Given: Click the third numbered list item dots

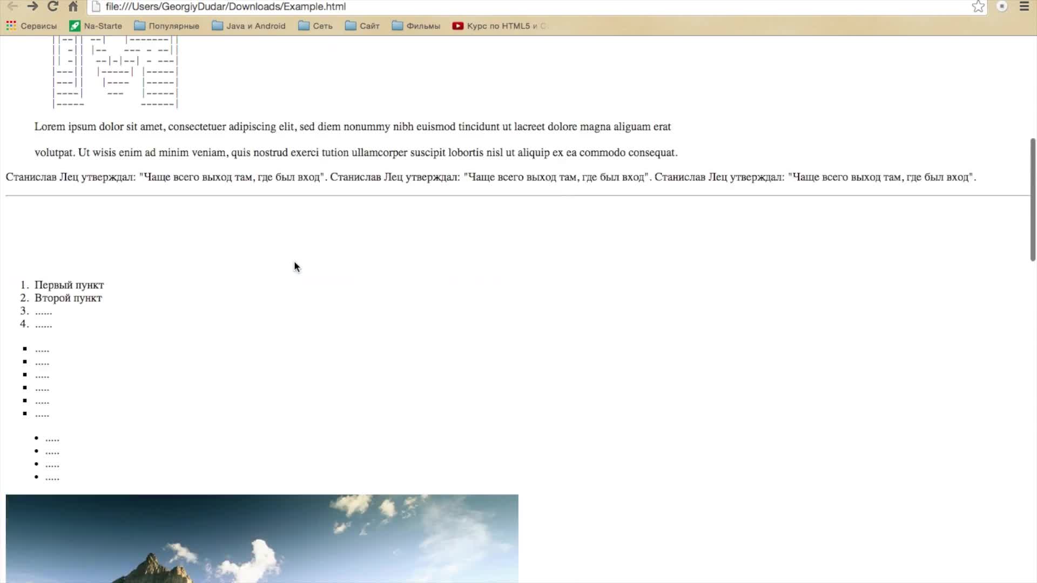Looking at the screenshot, I should pos(44,311).
